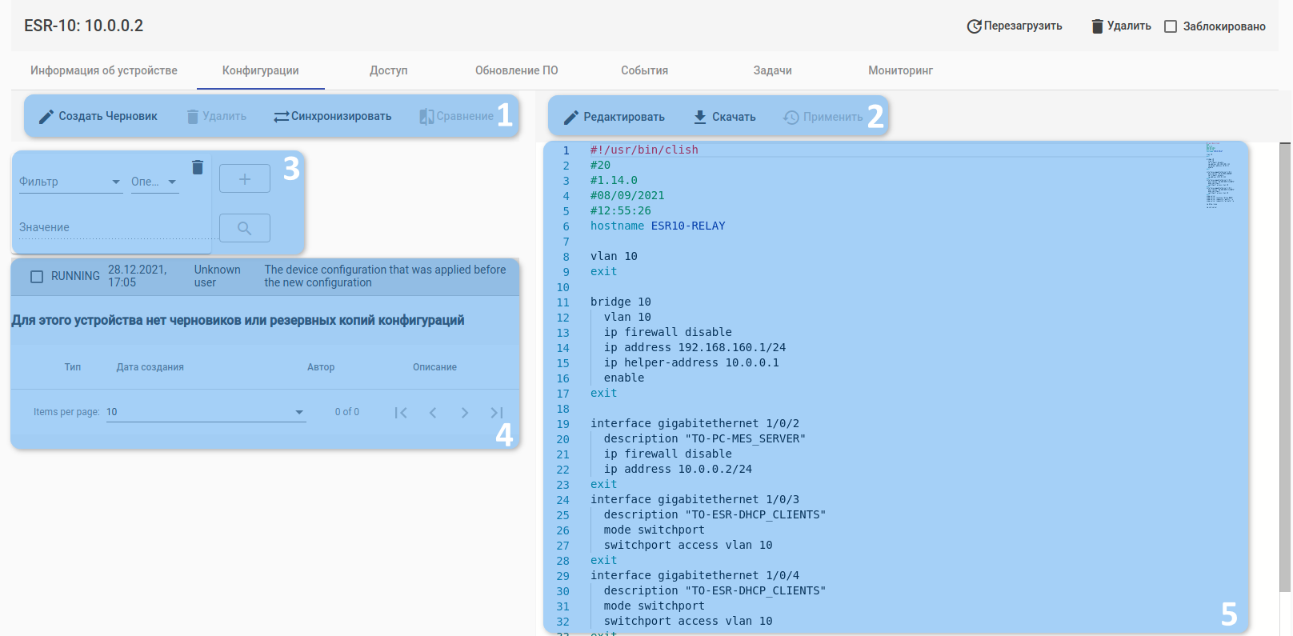Open the operator dropdown next to Фильтр

coord(154,182)
